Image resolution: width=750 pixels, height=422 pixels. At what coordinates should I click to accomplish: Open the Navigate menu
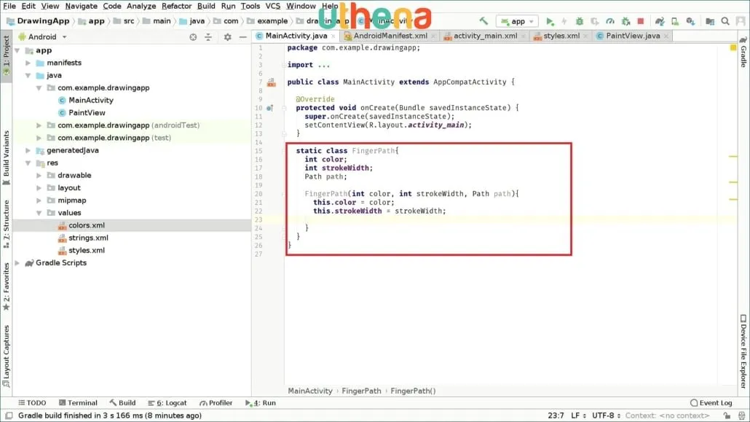pyautogui.click(x=82, y=6)
